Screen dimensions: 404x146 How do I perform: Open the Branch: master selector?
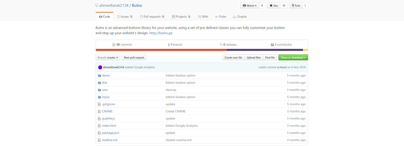(x=108, y=57)
